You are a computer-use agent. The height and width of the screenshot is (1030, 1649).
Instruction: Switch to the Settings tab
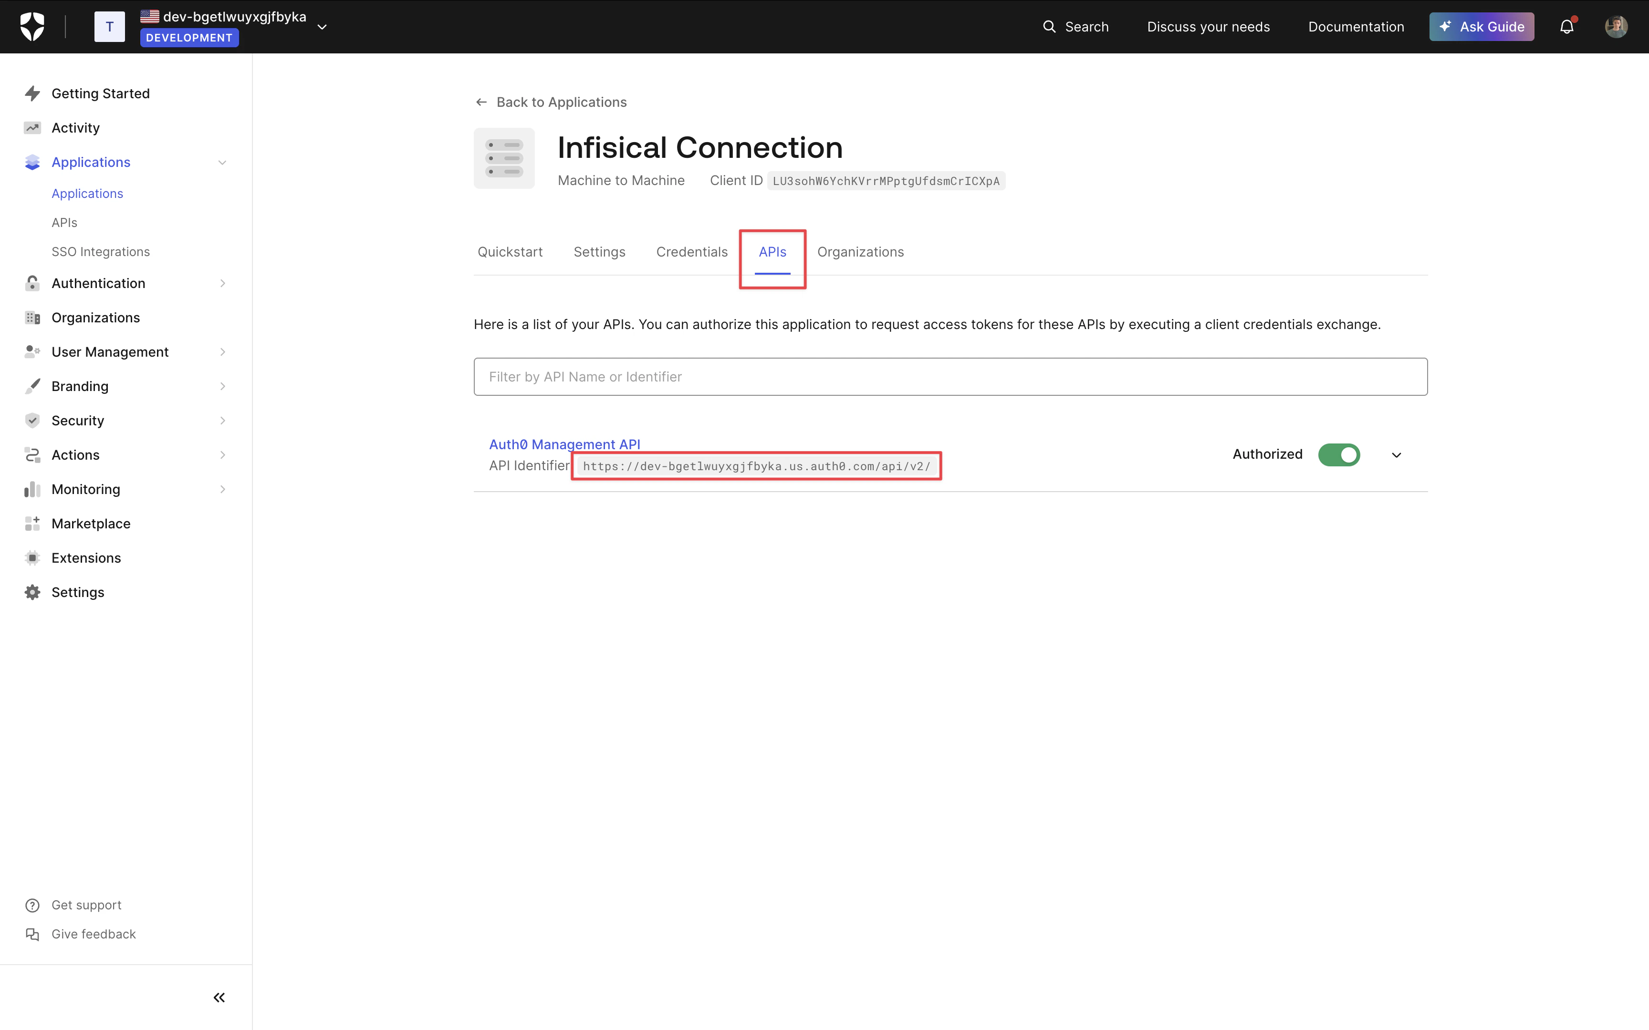(600, 252)
